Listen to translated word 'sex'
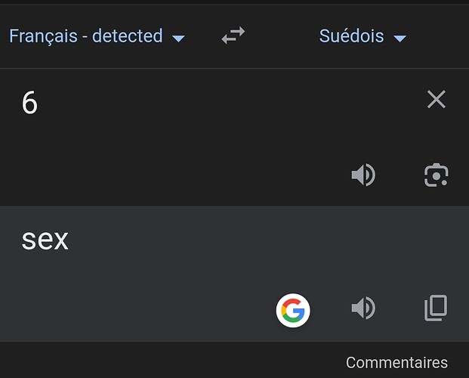Viewport: 469px width, 378px height. pos(363,308)
